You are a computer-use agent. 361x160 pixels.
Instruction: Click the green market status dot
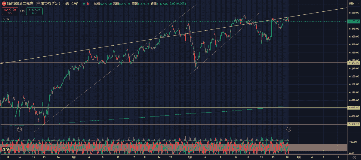click(x=84, y=4)
